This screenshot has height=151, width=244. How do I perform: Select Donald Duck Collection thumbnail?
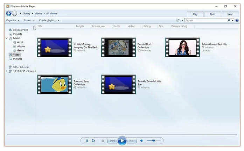click(118, 48)
